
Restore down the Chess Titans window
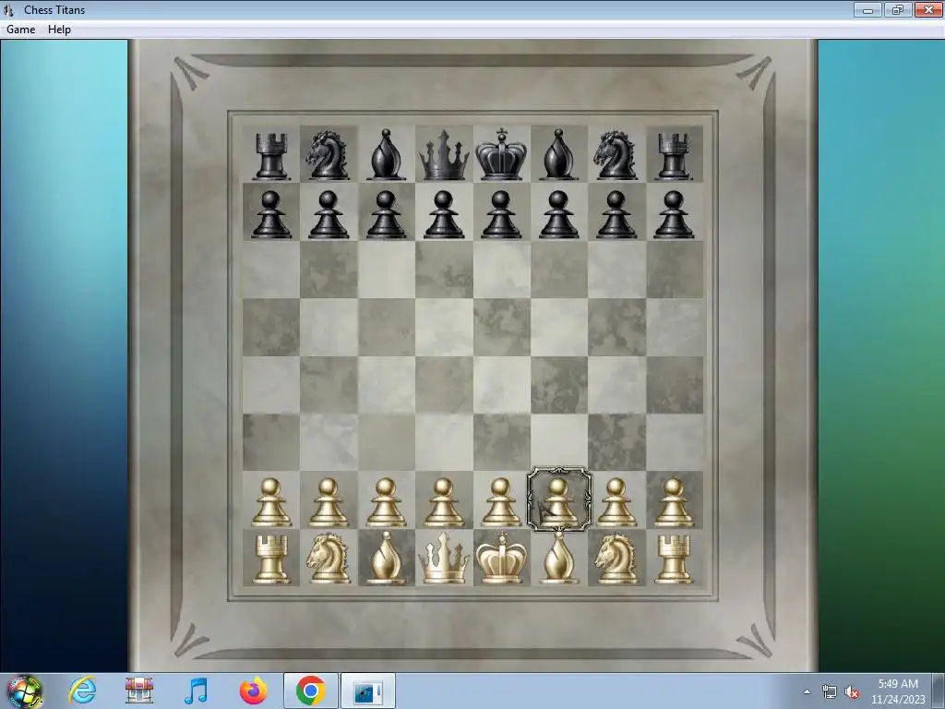tap(897, 9)
